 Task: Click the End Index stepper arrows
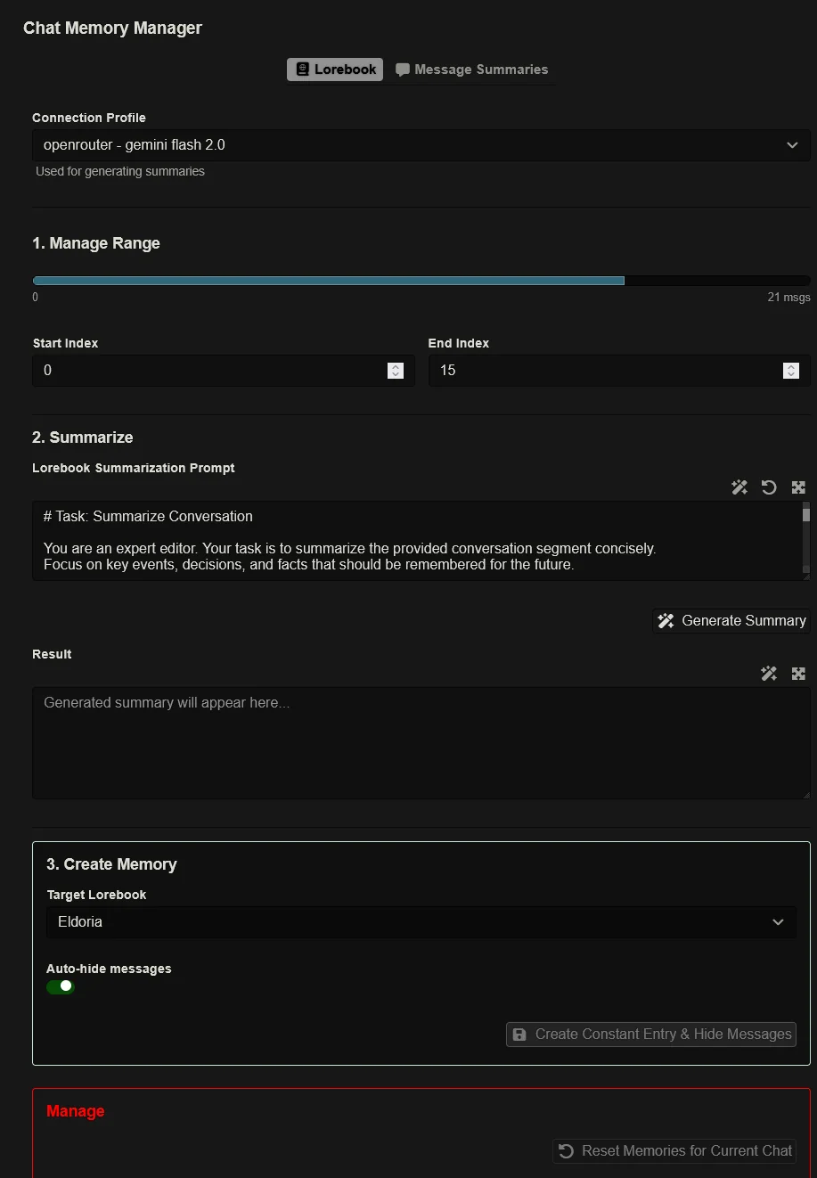(790, 371)
